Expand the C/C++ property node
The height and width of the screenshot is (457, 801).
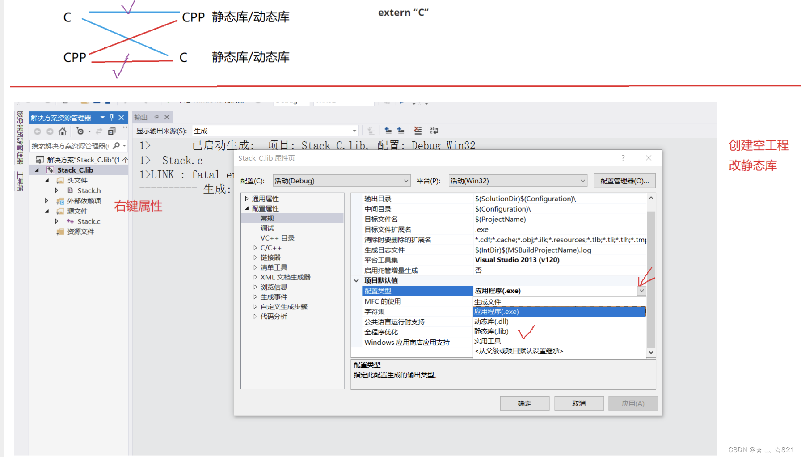[x=255, y=248]
